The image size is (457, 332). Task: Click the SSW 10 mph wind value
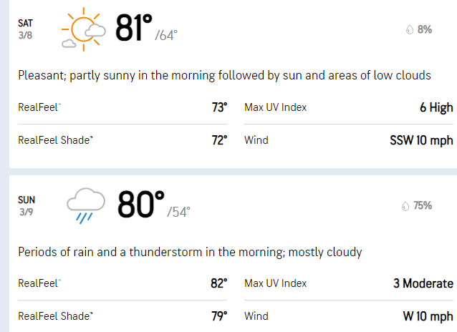pos(421,140)
